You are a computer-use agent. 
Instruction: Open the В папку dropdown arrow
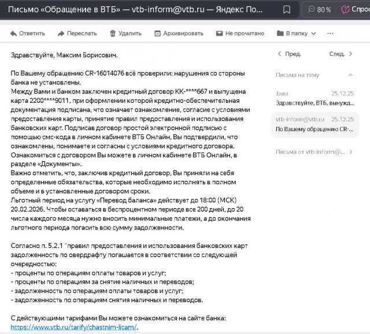tap(313, 34)
